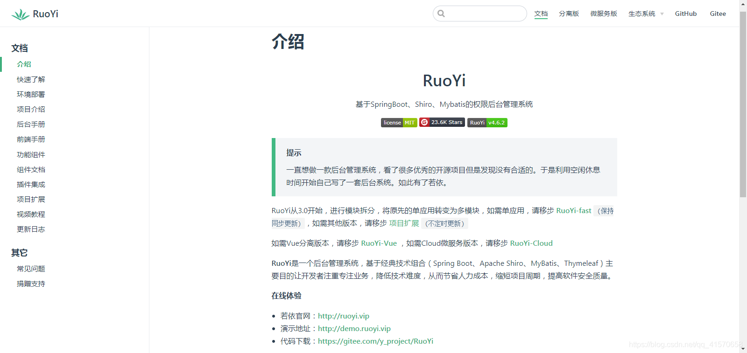The image size is (747, 353).
Task: Open 环境部署 sidebar page
Action: 31,95
